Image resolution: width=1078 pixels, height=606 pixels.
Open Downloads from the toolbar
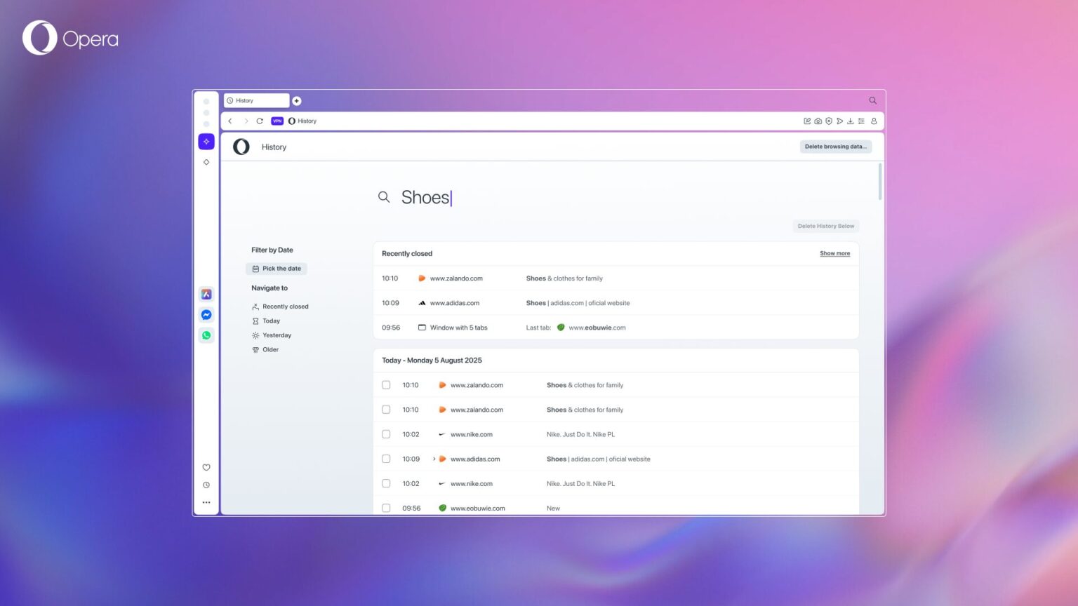click(850, 121)
